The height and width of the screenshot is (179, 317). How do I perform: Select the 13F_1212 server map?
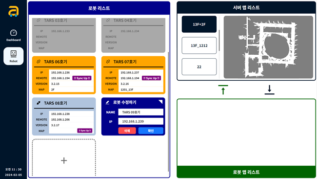coord(199,45)
